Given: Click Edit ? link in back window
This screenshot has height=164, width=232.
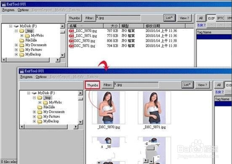Looking at the screenshot, I should click(201, 25).
